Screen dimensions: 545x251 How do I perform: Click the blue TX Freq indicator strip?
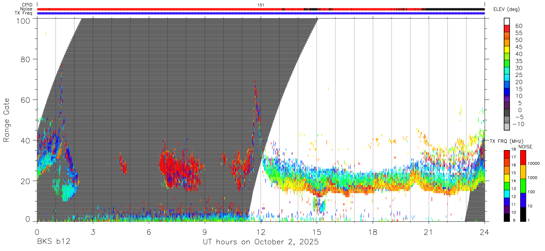pyautogui.click(x=261, y=13)
